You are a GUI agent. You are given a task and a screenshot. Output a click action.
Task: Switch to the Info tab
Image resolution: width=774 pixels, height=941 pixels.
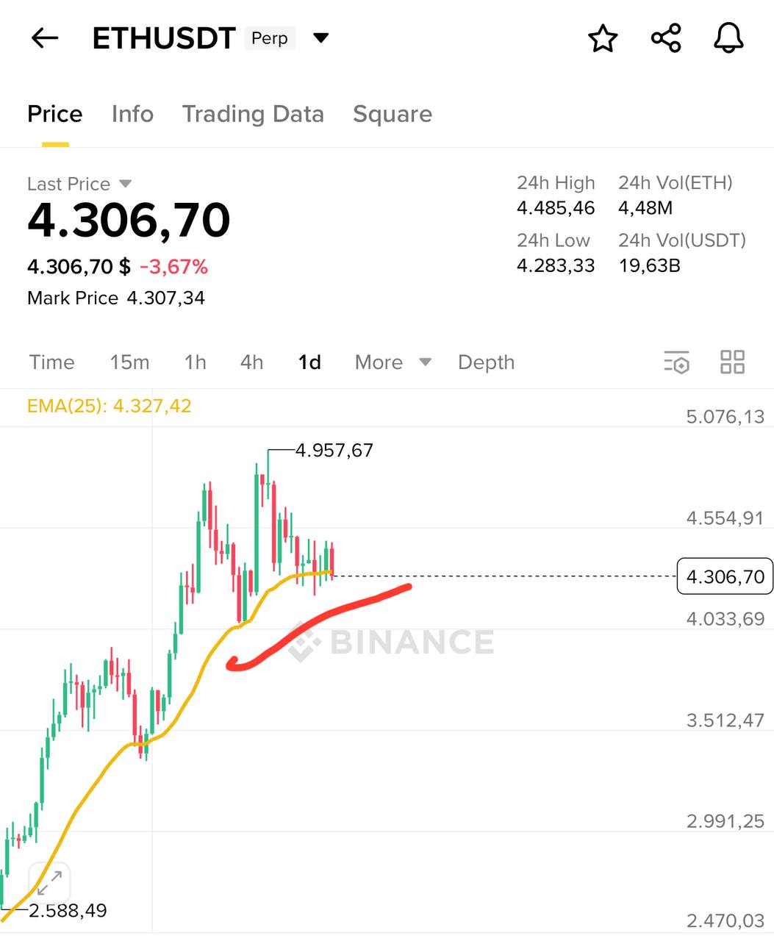[x=132, y=114]
